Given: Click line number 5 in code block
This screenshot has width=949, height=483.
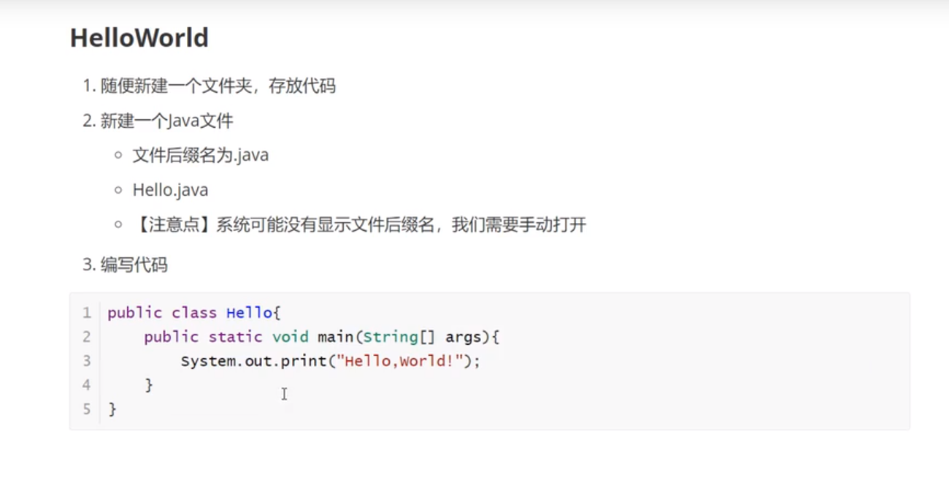Looking at the screenshot, I should 87,409.
